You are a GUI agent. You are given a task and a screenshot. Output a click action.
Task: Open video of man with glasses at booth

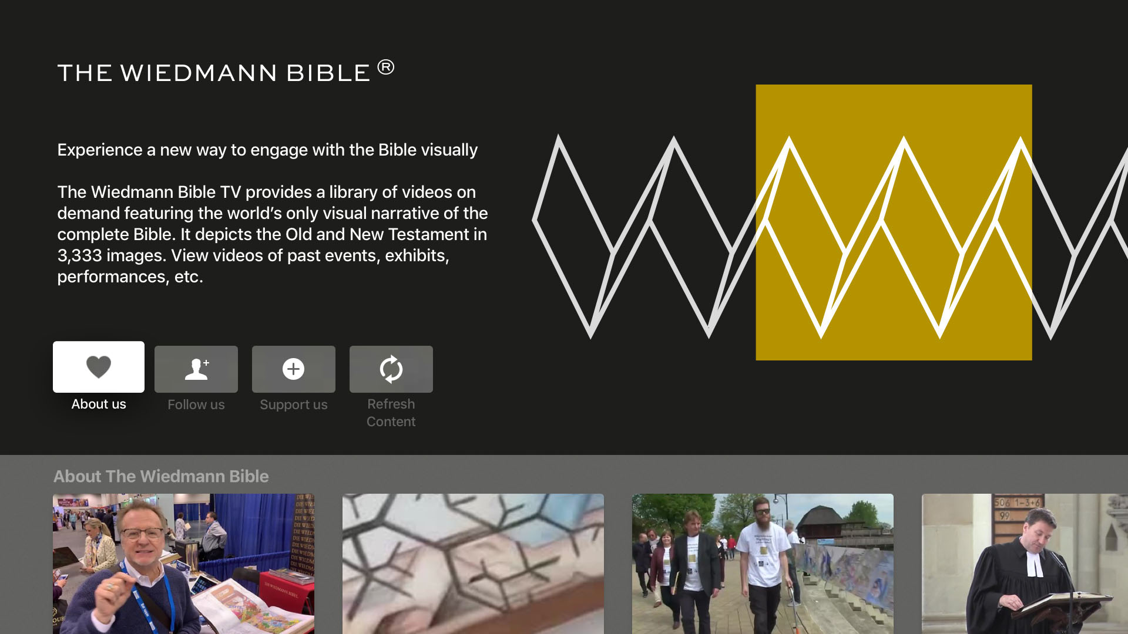tap(183, 564)
